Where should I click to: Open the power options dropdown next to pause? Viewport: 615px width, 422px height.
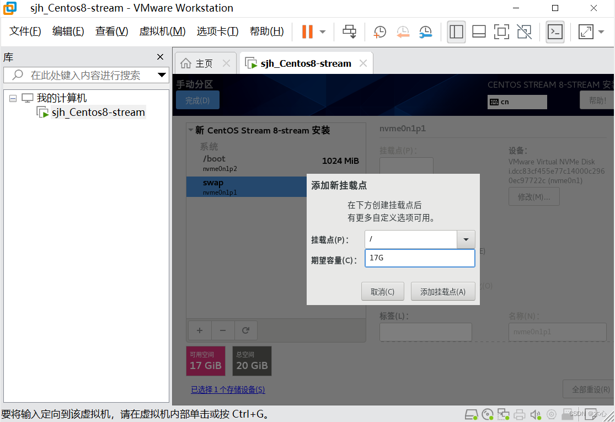point(323,32)
